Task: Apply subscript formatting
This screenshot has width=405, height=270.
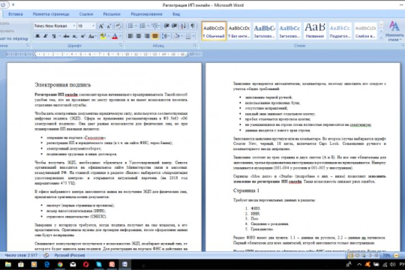Action: point(75,36)
